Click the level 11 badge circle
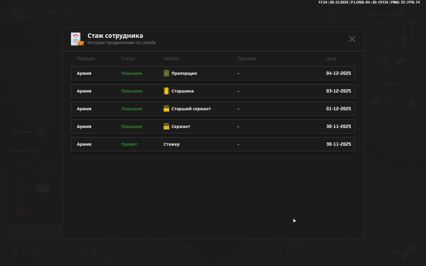426x266 pixels. (x=331, y=16)
